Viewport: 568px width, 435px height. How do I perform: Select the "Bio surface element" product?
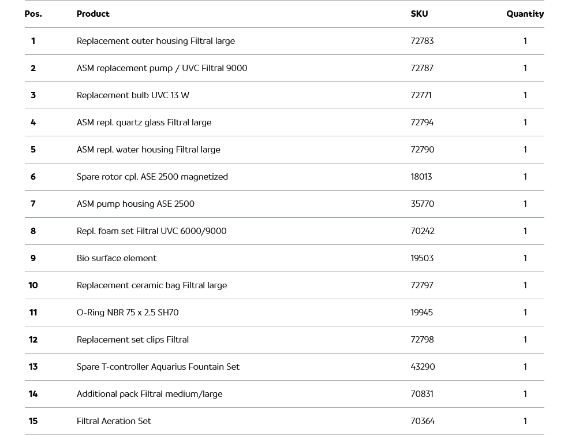[116, 258]
